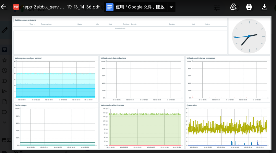This screenshot has height=153, width=276.
Task: Click the 'Duration' column header
Action: tap(172, 24)
